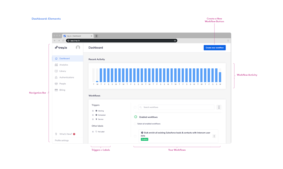Screen dimensions: 283x169
Task: Click the Library book icon
Action: coord(56,71)
